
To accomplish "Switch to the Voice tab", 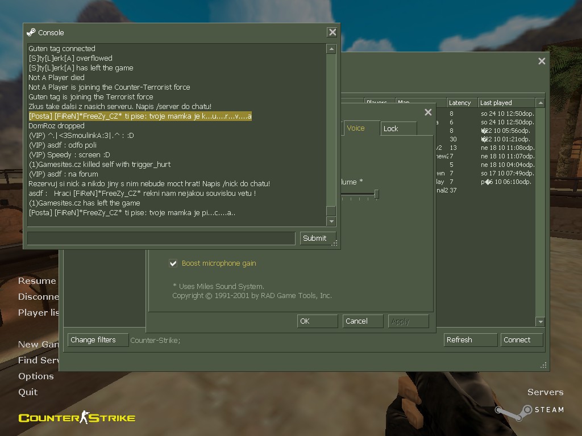I will (361, 128).
